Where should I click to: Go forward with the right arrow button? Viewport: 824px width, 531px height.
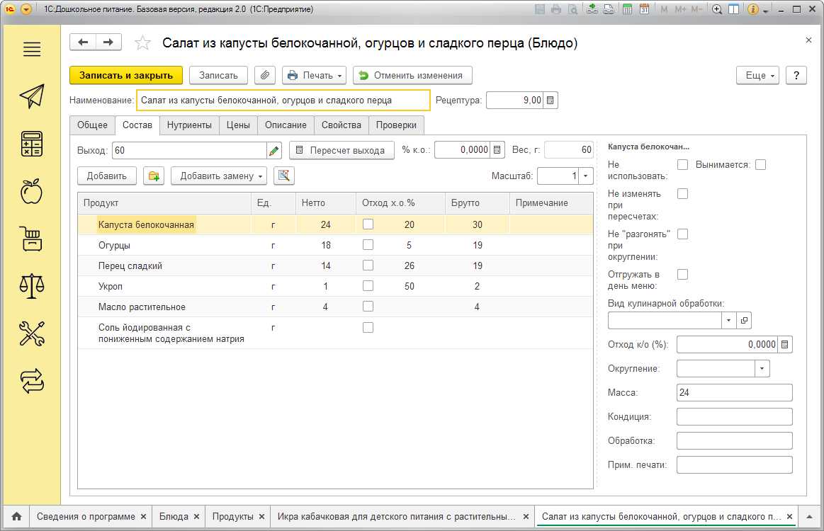coord(108,42)
